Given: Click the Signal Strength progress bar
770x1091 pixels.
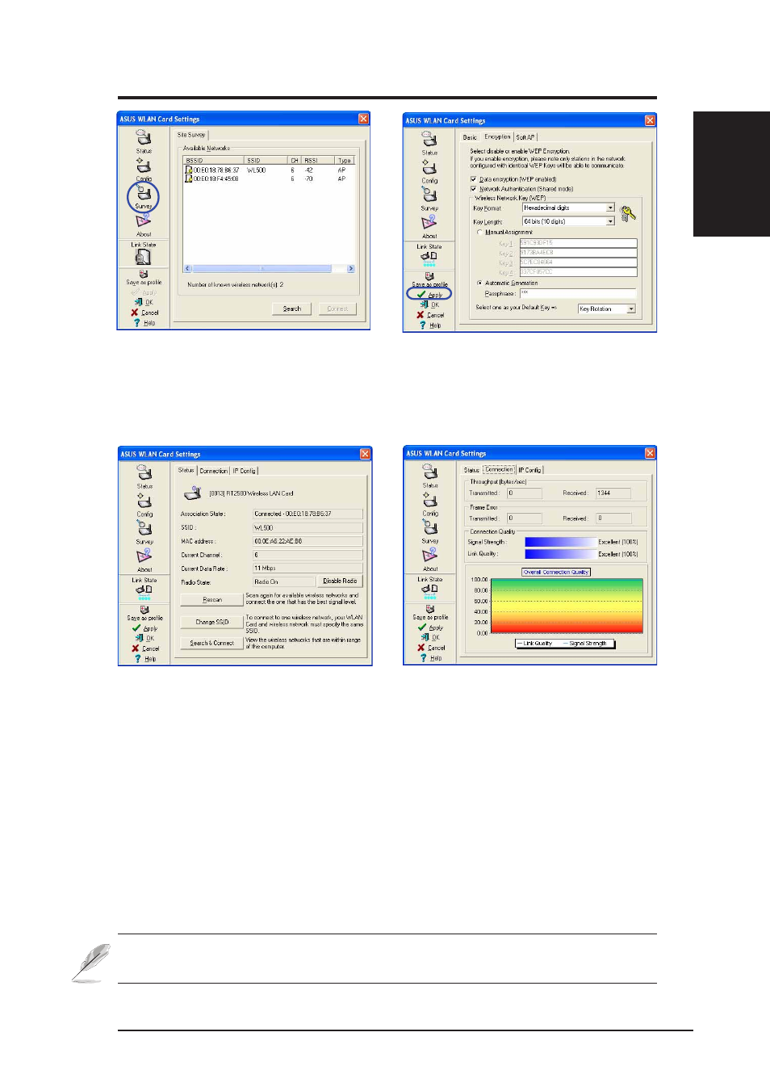Looking at the screenshot, I should pyautogui.click(x=561, y=542).
